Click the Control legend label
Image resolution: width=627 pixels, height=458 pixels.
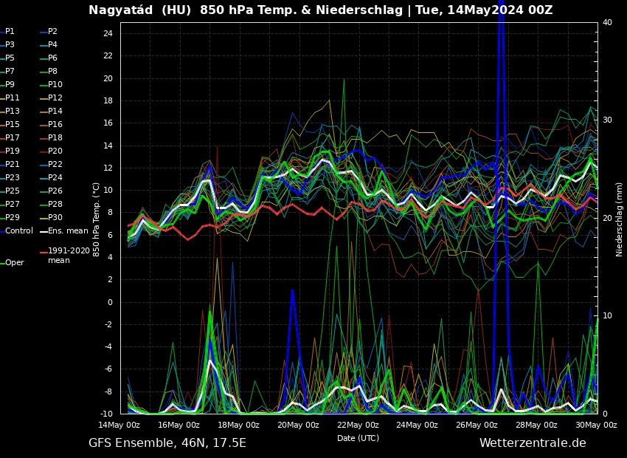(x=18, y=230)
